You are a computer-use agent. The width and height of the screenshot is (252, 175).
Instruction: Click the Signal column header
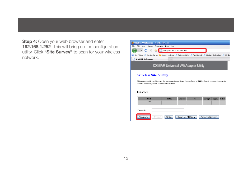(216, 99)
